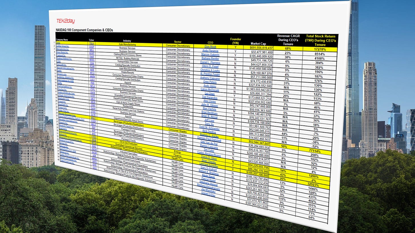Click the Brian Chesky link
This screenshot has height=233, width=415.
tap(209, 161)
